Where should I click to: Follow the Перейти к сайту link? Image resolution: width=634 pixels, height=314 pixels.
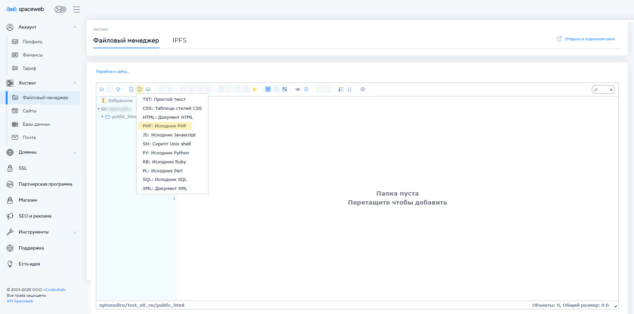pyautogui.click(x=112, y=72)
